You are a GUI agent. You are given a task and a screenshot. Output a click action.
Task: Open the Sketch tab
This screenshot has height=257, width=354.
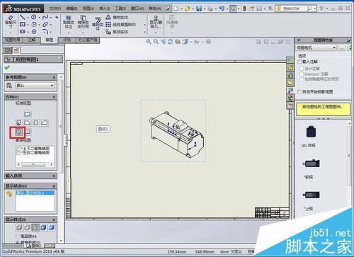(50, 40)
